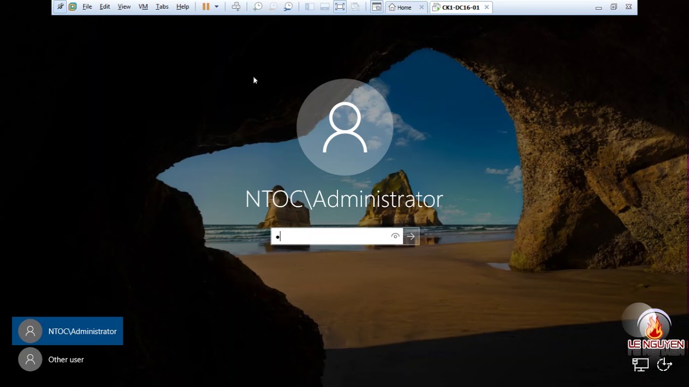Click the large user avatar picture

click(344, 127)
